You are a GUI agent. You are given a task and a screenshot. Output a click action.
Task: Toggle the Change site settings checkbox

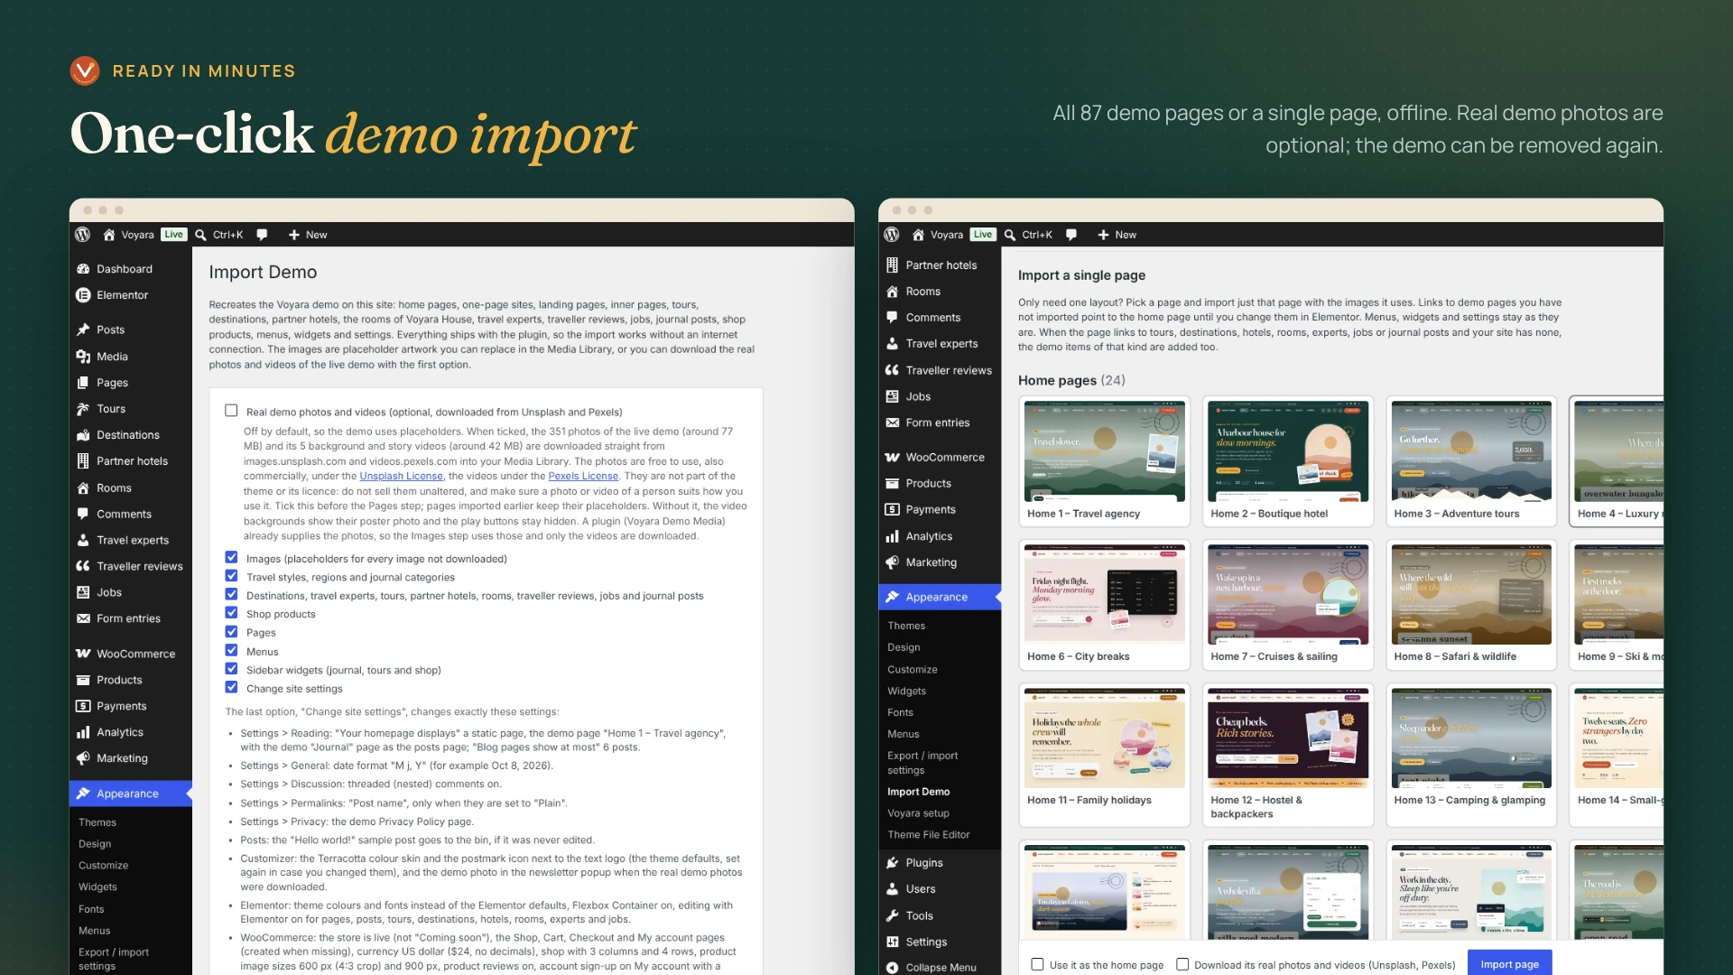tap(231, 688)
